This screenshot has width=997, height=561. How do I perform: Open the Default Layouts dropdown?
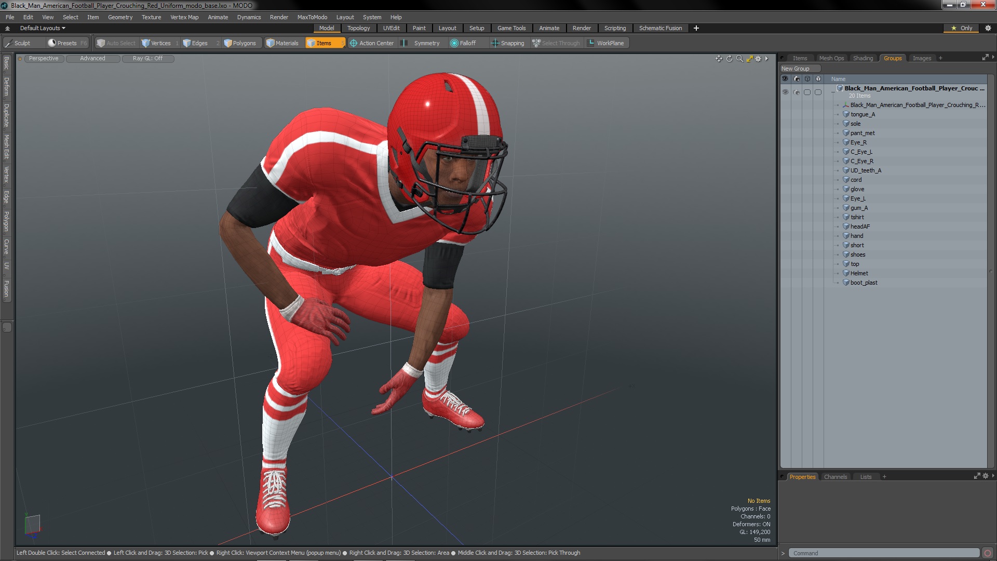point(43,28)
